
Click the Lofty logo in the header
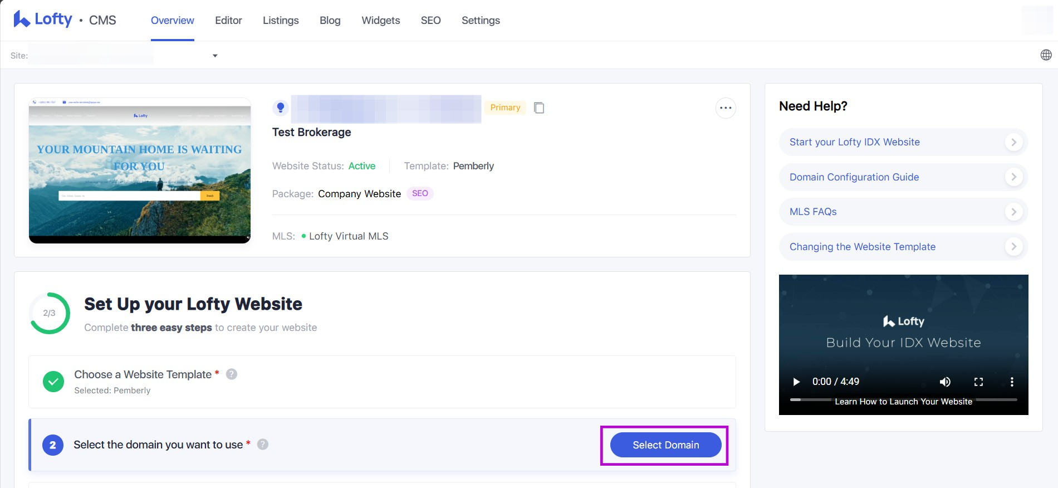click(x=43, y=19)
